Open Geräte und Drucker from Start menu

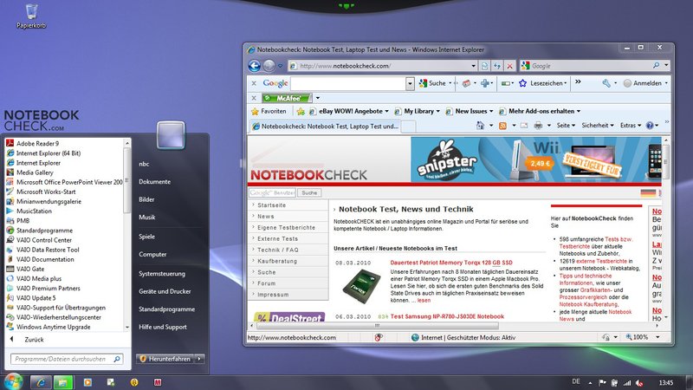[x=165, y=291]
